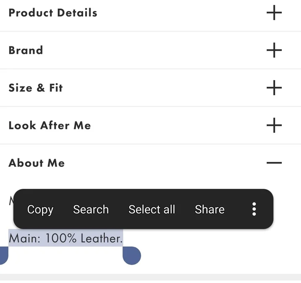Viewport: 301px width, 283px height.
Task: Tap the highlighted 100% text
Action: coord(61,239)
